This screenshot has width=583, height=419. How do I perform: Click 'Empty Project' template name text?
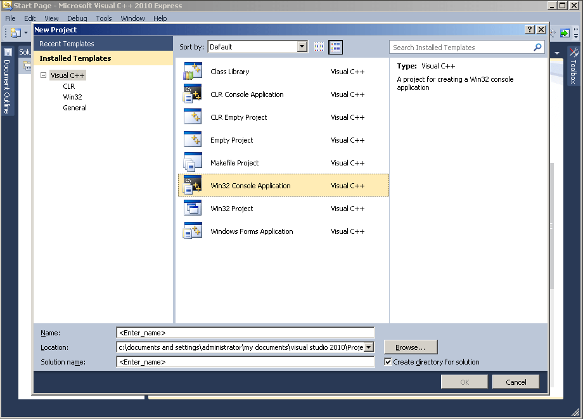[232, 140]
